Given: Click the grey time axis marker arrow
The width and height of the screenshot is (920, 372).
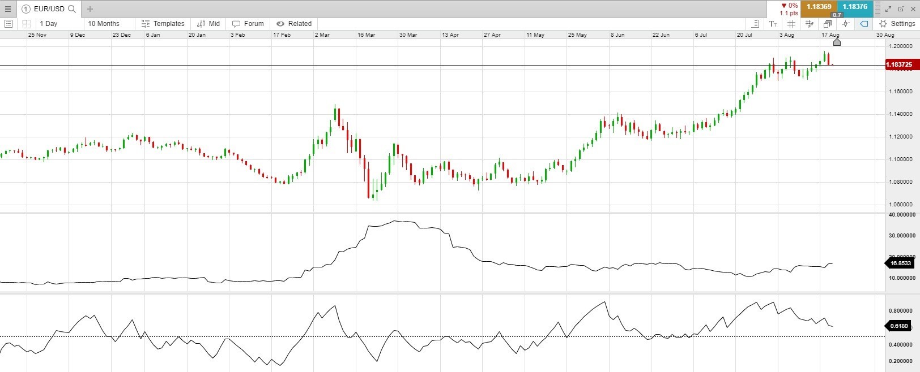Looking at the screenshot, I should click(x=837, y=42).
